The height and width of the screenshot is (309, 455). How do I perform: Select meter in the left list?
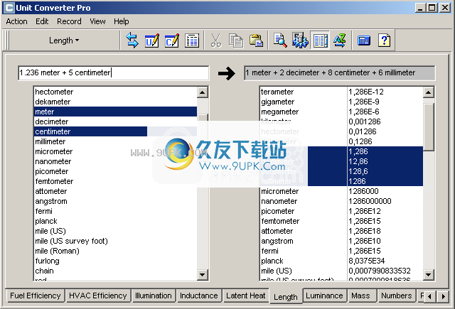[115, 112]
